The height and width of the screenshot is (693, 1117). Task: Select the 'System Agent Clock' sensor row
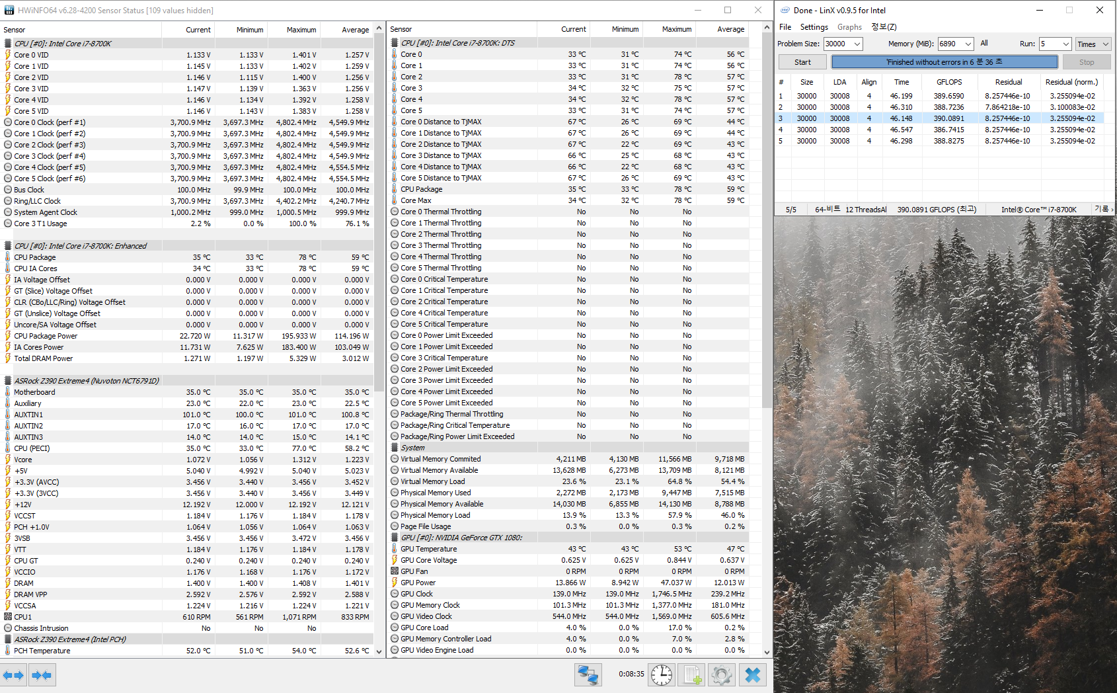click(x=187, y=212)
